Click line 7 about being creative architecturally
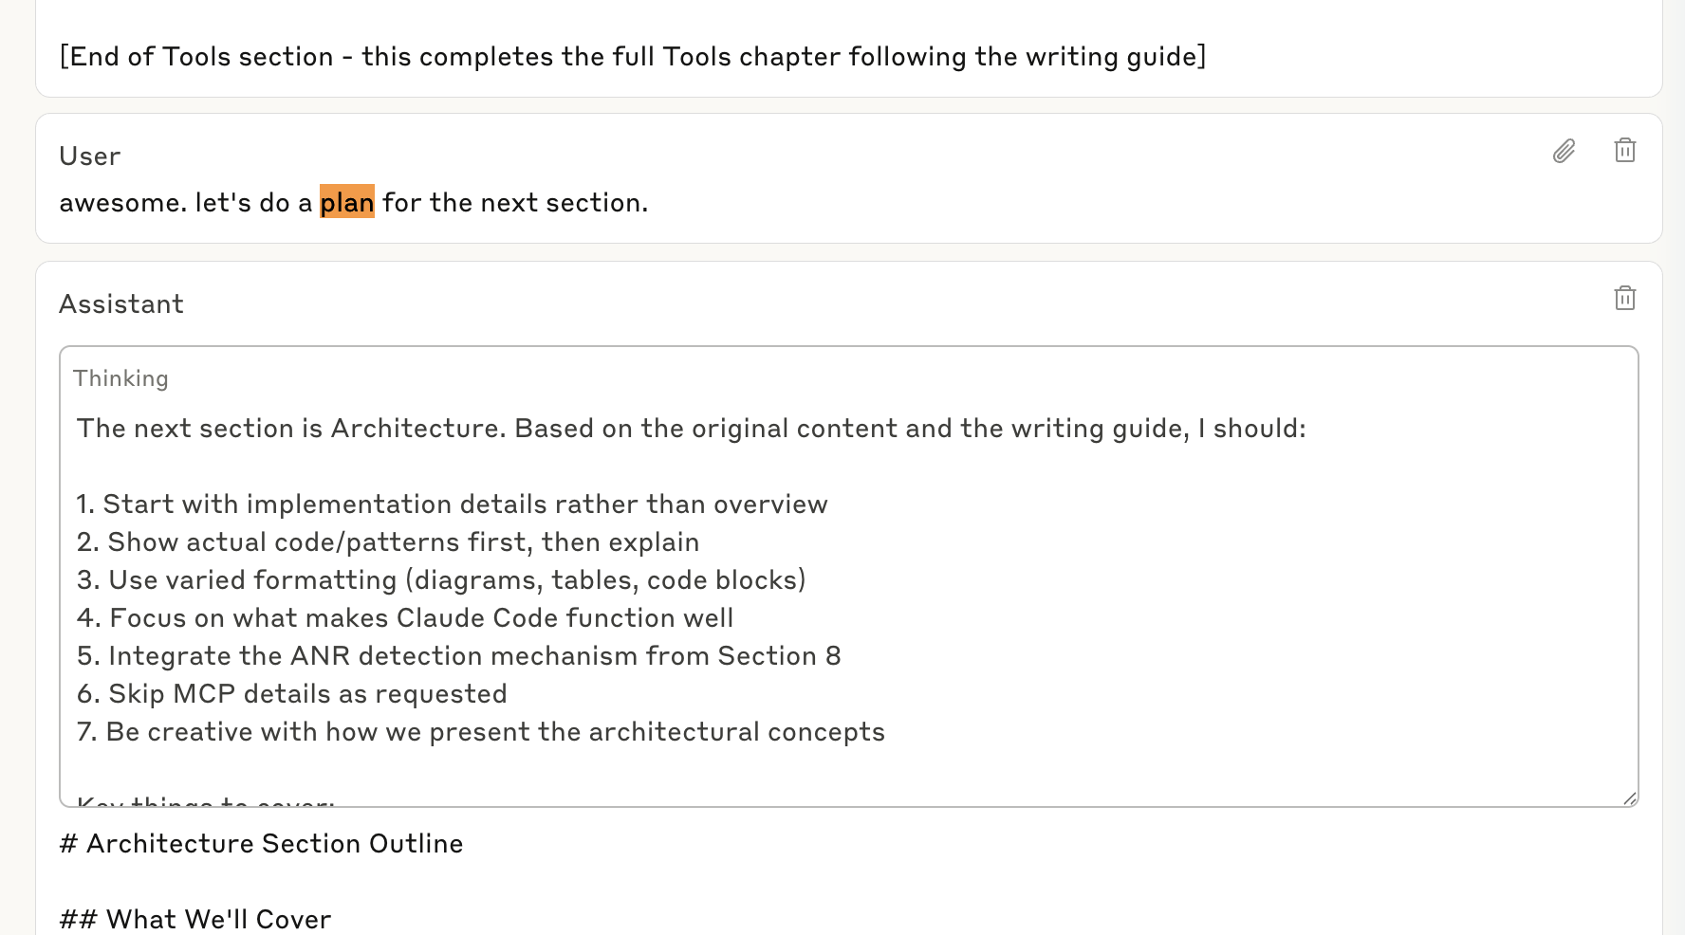This screenshot has width=1685, height=935. 480,731
